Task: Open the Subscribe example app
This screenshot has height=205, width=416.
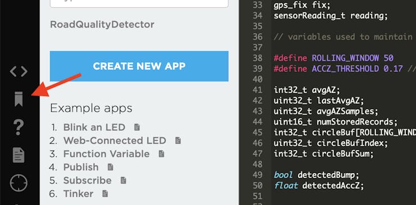Action: [87, 180]
